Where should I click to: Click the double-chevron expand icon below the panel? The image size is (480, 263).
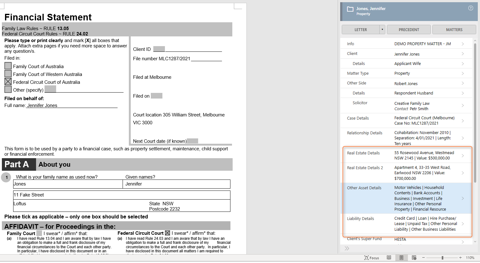click(347, 248)
